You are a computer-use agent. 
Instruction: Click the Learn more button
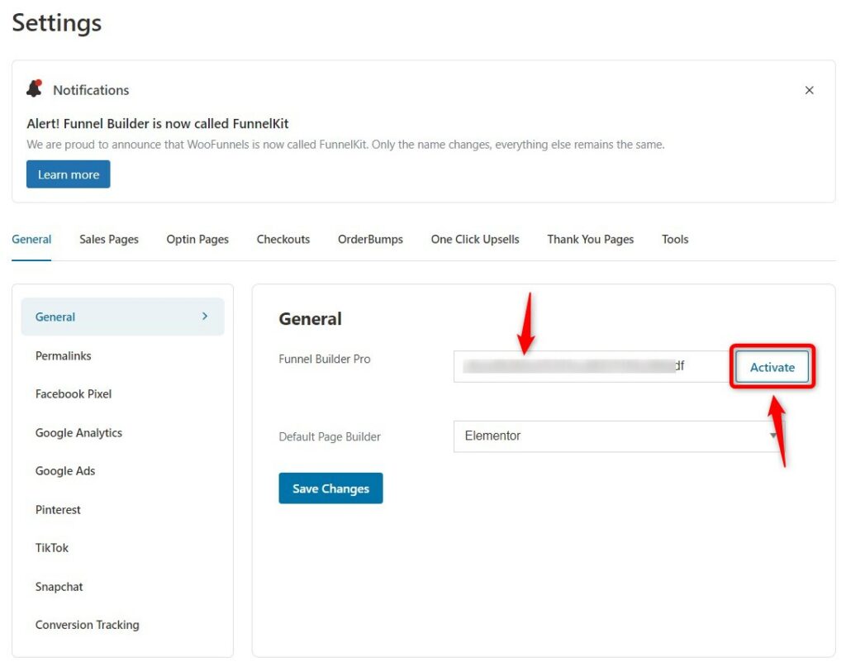pos(68,174)
